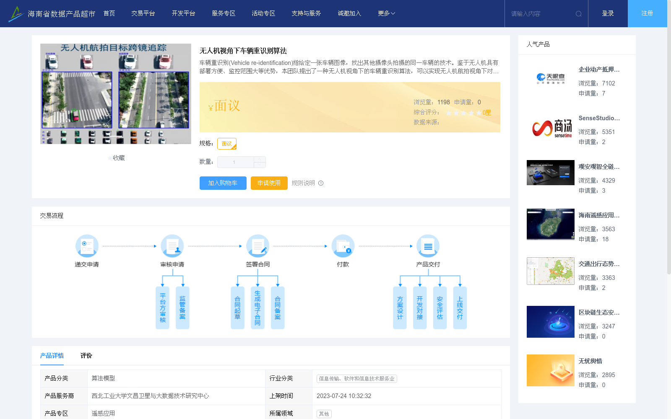The height and width of the screenshot is (419, 671).
Task: Click the star rating row
Action: click(464, 113)
